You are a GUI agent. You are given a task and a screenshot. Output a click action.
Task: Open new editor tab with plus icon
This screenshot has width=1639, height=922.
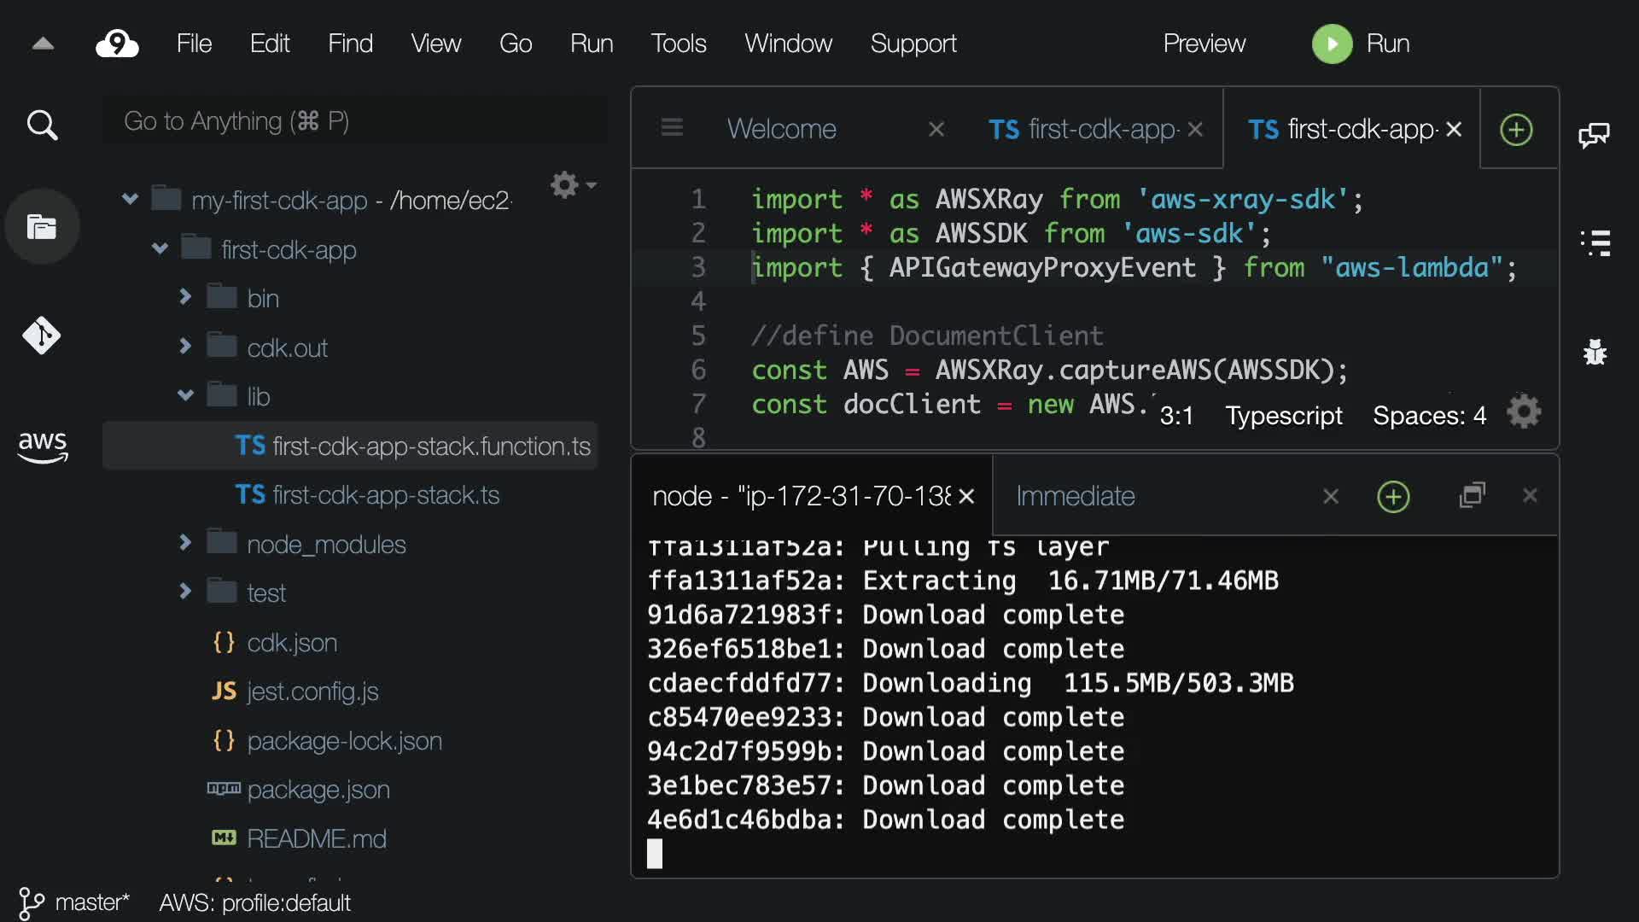click(x=1516, y=130)
